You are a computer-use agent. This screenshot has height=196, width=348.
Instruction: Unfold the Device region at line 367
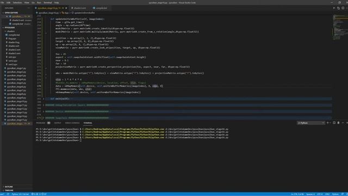pyautogui.click(x=43, y=112)
